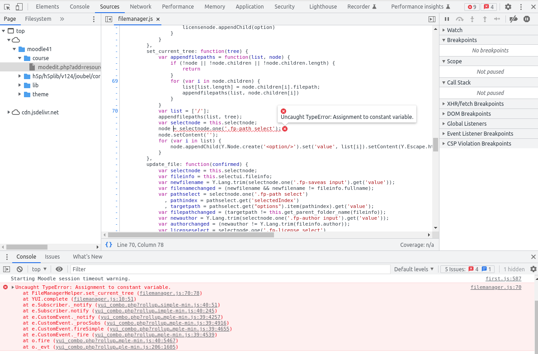
Task: Toggle device toolbar icon
Action: (19, 6)
